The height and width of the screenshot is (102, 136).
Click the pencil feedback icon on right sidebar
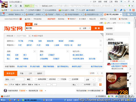130,76
